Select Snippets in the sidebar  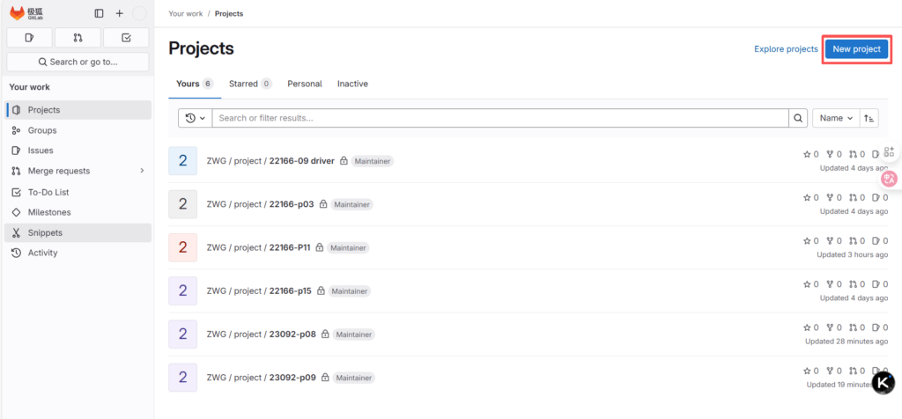coord(45,232)
